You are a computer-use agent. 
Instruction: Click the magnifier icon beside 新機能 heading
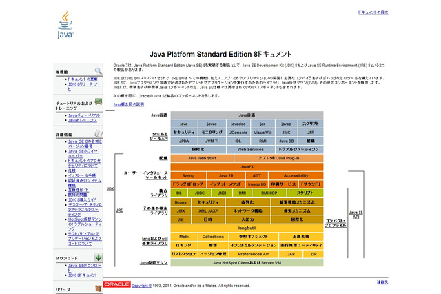[x=98, y=70]
